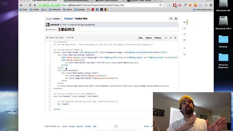233x131 pixels.
Task: Open the Core bookmarks folder
Action: [x=23, y=9]
